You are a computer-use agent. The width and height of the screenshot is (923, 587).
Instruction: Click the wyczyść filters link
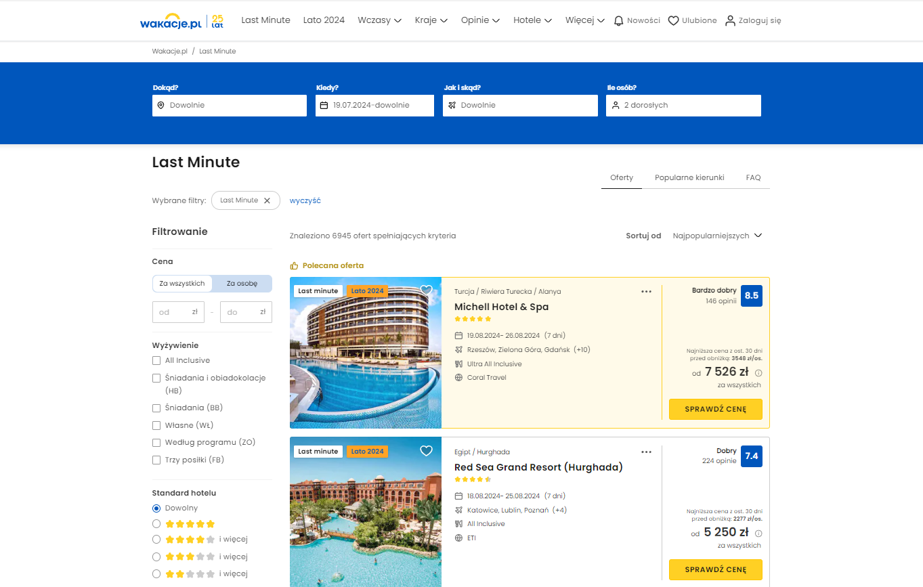pos(305,200)
